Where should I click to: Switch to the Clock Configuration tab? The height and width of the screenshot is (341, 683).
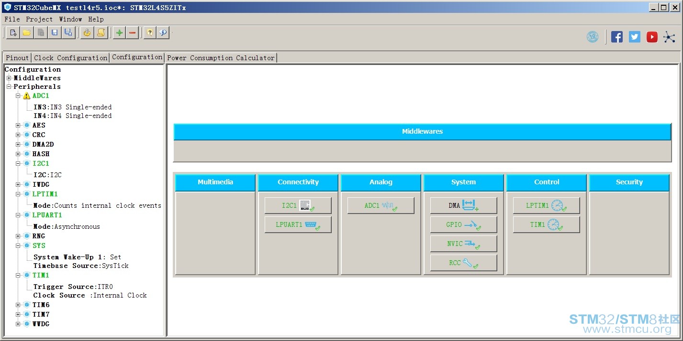pos(71,58)
